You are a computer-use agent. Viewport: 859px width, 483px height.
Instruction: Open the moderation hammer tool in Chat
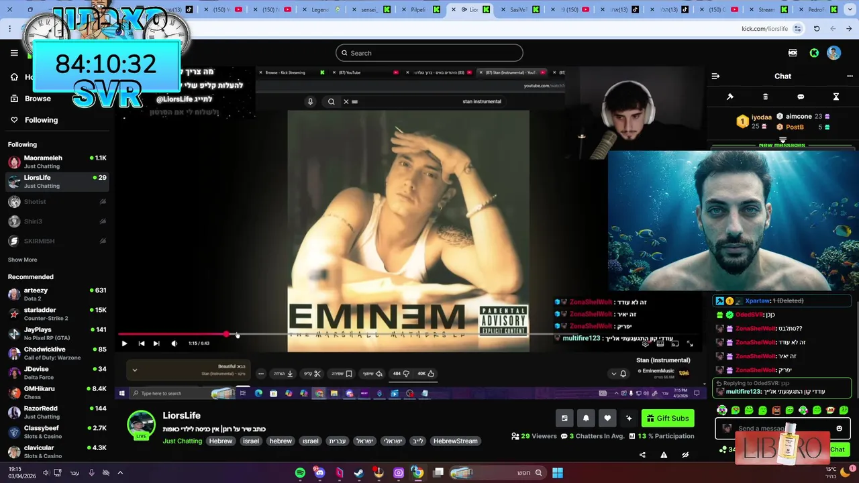coord(730,97)
